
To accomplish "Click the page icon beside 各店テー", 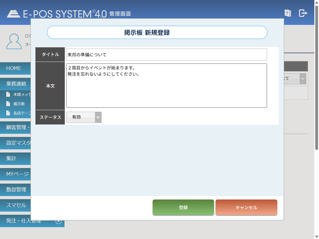I will click(8, 113).
